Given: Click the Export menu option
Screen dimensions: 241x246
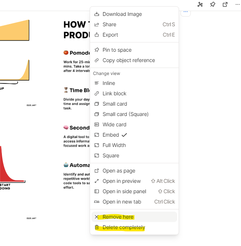Looking at the screenshot, I should coord(110,35).
